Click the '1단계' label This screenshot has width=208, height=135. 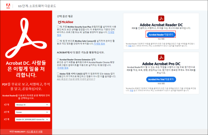tap(6, 105)
